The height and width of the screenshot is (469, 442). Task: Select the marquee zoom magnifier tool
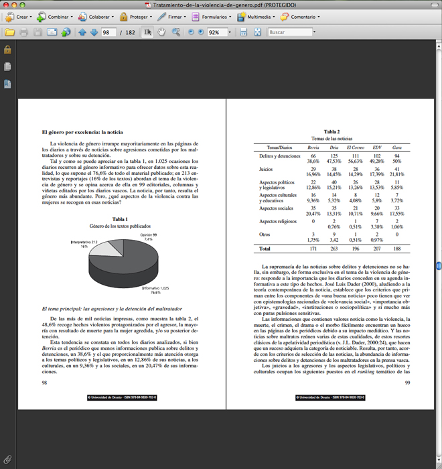175,32
